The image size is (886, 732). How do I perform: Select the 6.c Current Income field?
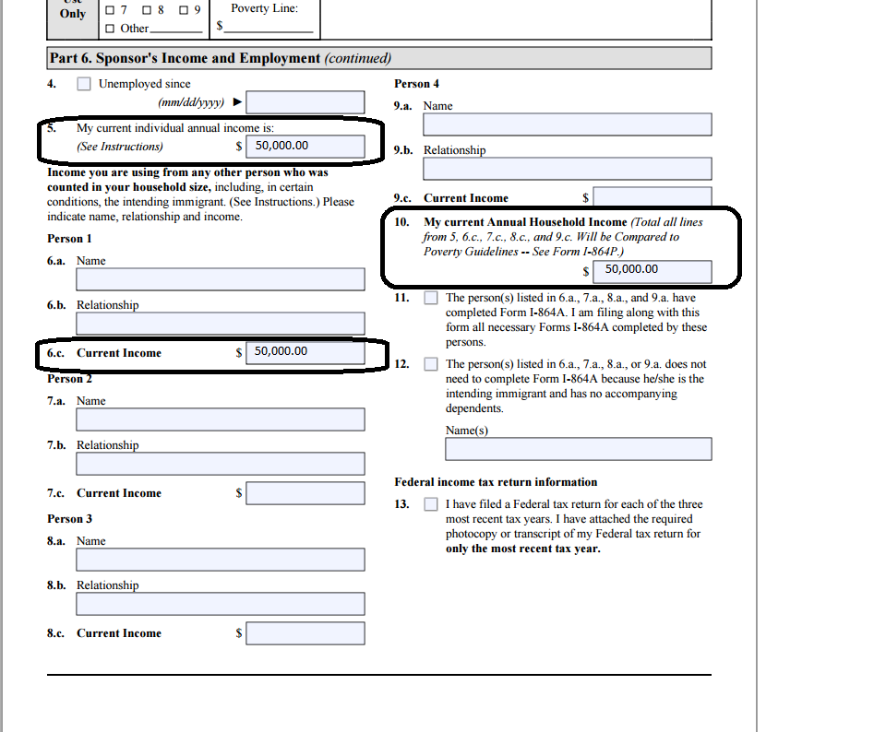[305, 353]
